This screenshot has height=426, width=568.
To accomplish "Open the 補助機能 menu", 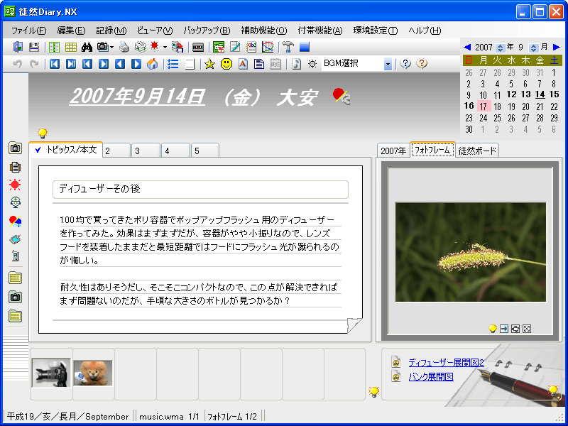I will pos(263,31).
